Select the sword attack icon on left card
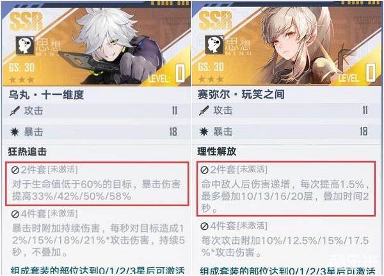384x276 pixels. click(15, 111)
